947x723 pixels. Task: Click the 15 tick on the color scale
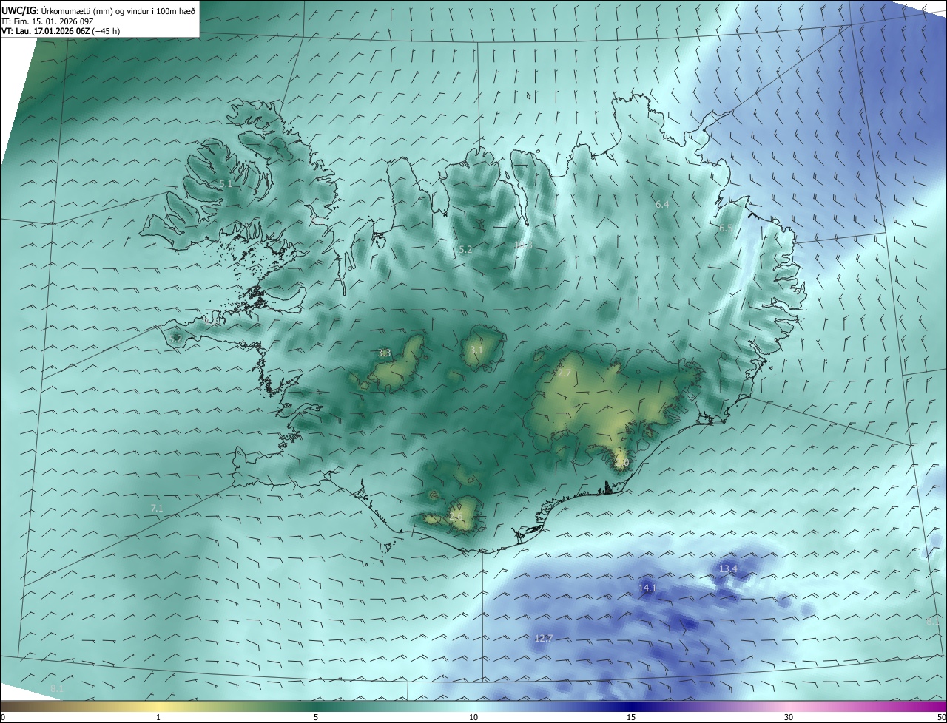631,718
